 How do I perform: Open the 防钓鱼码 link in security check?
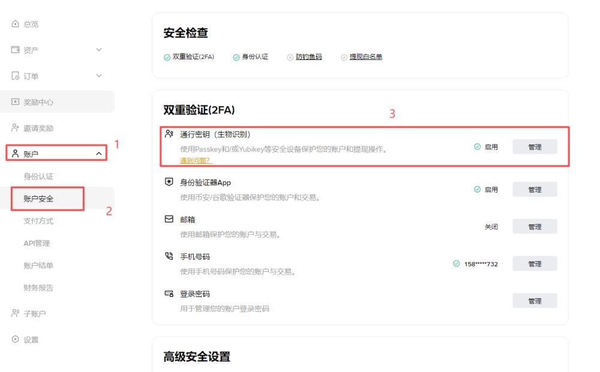click(310, 56)
